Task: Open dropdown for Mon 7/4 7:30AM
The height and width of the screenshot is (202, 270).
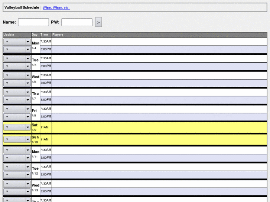Action: click(17, 42)
